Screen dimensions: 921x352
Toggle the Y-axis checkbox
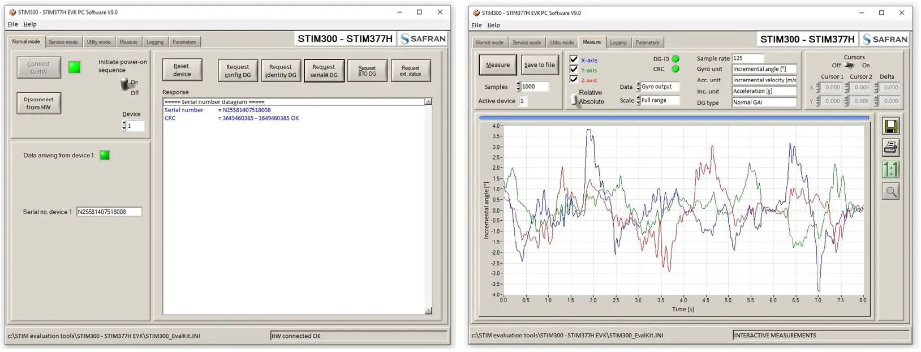coord(574,69)
